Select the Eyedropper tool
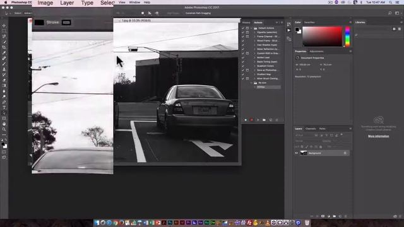 (x=4, y=53)
